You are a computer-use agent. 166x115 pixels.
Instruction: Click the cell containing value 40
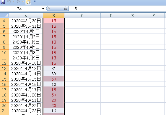[53, 84]
